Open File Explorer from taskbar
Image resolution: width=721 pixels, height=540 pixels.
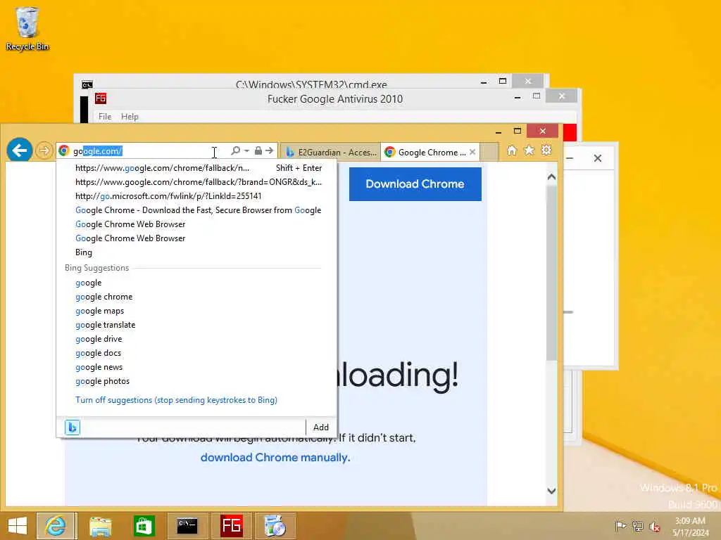click(x=100, y=526)
